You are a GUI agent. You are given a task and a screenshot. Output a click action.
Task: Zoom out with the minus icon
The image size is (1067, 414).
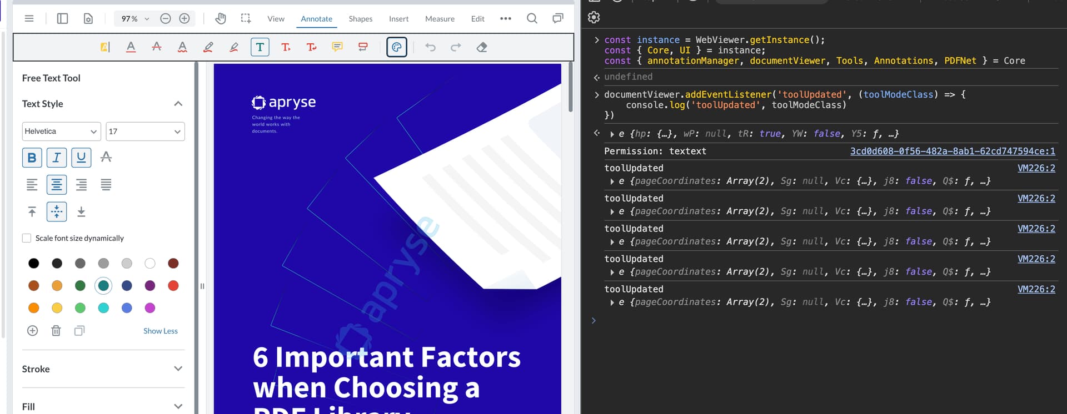click(165, 18)
